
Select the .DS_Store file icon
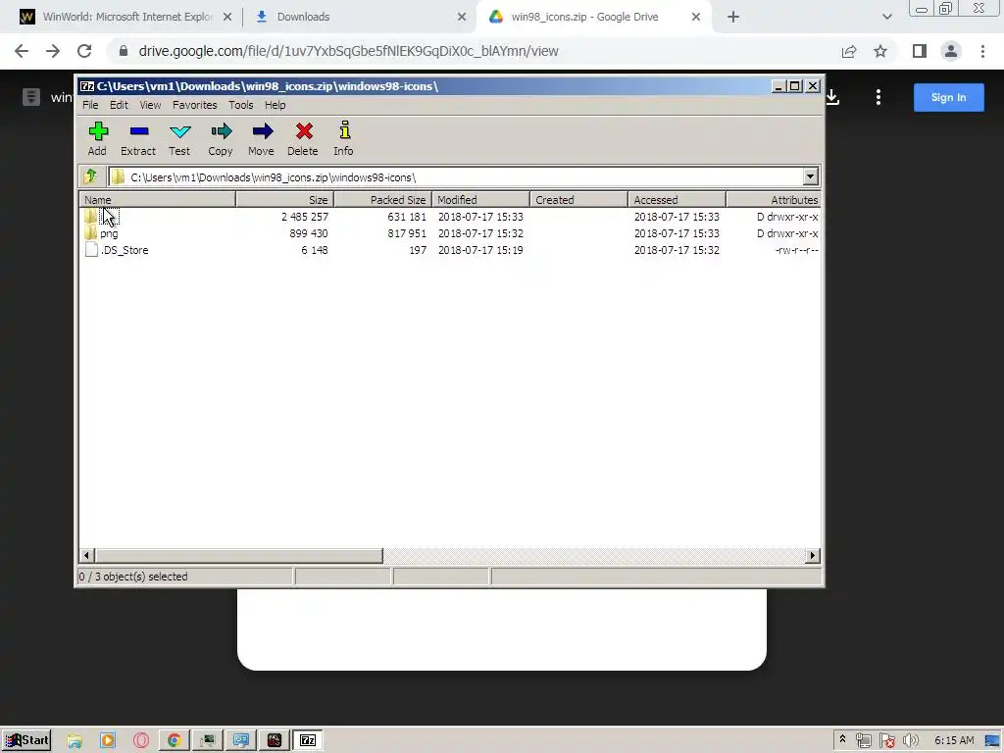(x=91, y=250)
